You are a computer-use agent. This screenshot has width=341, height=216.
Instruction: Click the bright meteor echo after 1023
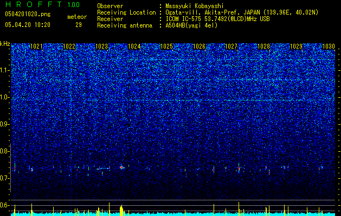pos(121,167)
